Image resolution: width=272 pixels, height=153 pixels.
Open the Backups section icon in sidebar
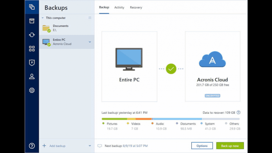[x=32, y=7]
